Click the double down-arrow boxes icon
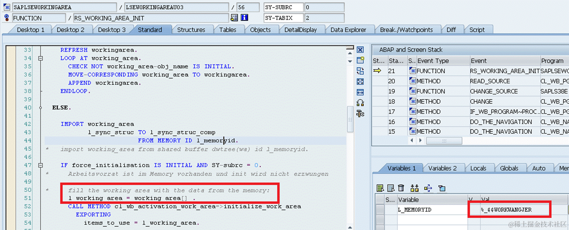The width and height of the screenshot is (569, 230). click(415, 188)
